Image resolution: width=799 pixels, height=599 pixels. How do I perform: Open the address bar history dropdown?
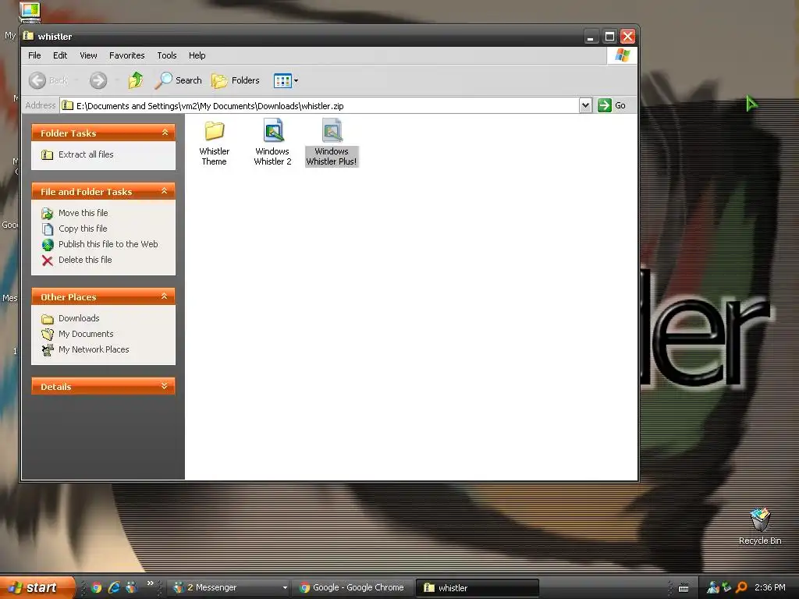click(585, 105)
